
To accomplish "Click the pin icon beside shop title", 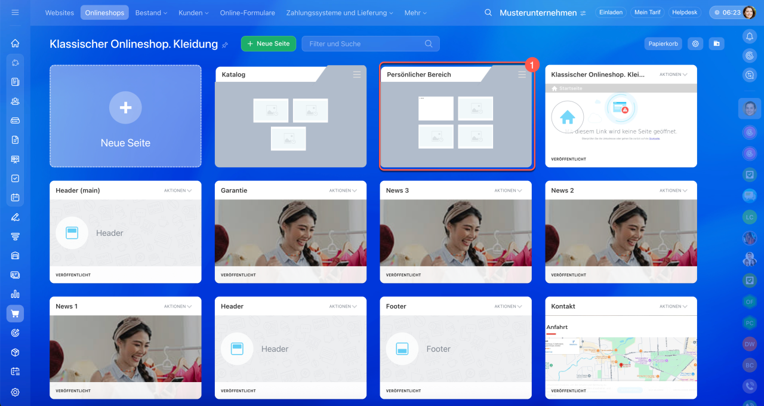I will tap(225, 45).
